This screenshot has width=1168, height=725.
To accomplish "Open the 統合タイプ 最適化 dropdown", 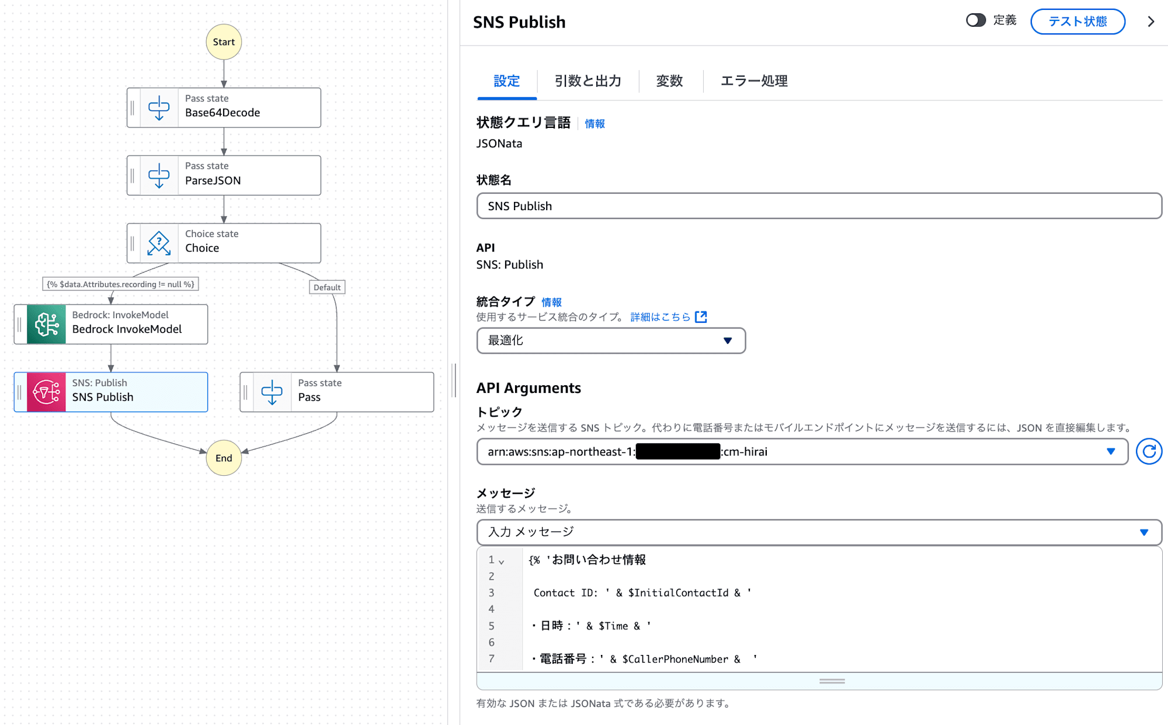I will 611,340.
